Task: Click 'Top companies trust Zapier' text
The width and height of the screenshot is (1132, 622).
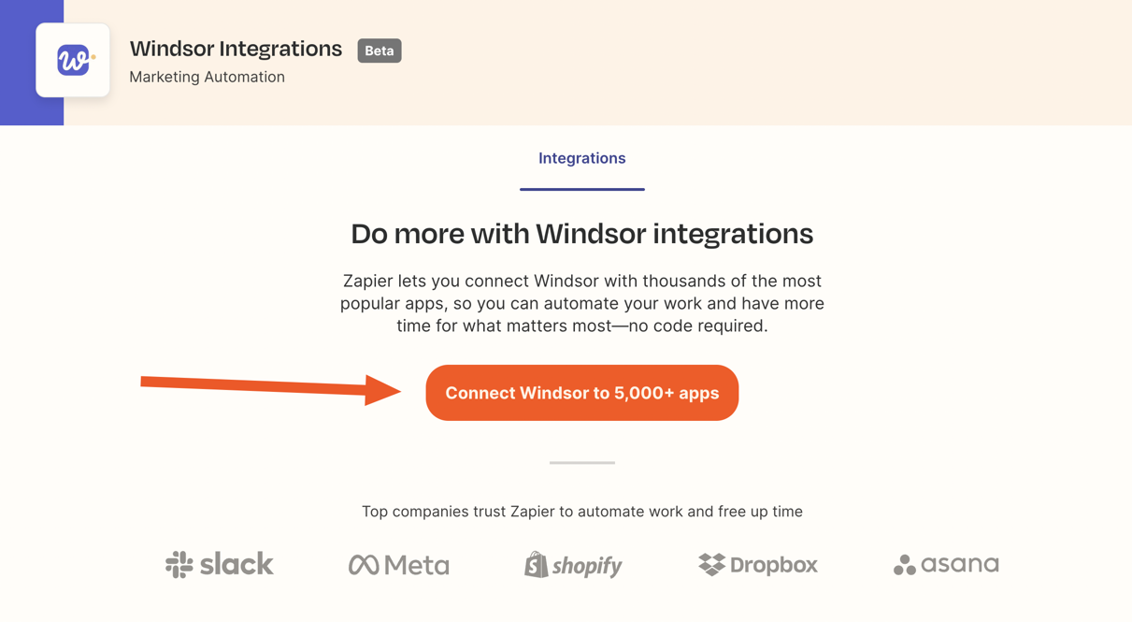Action: 581,512
